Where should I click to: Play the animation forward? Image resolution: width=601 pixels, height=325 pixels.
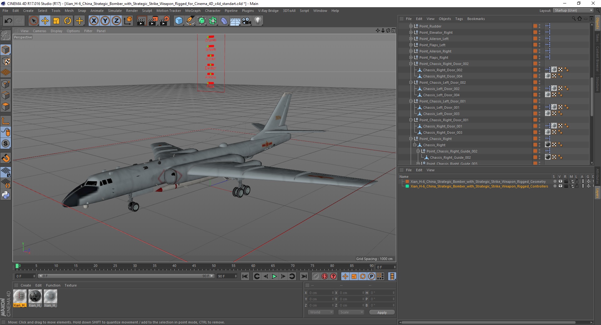coord(274,276)
